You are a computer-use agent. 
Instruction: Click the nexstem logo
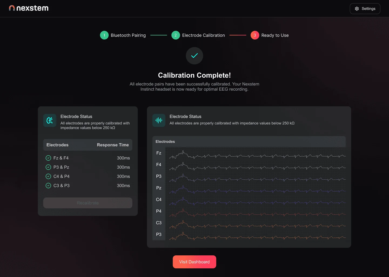(29, 8)
